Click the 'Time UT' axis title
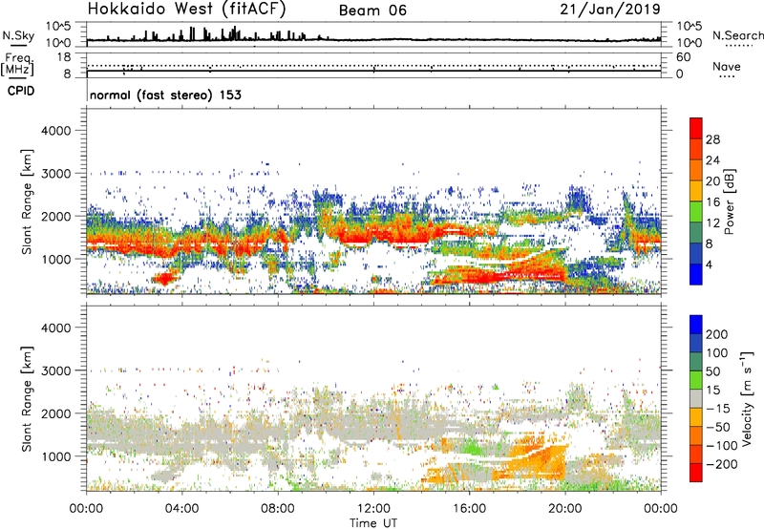 click(373, 523)
